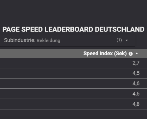Click the word DEUTSCHLAND in the heading
147x119 pixels.
120,29
